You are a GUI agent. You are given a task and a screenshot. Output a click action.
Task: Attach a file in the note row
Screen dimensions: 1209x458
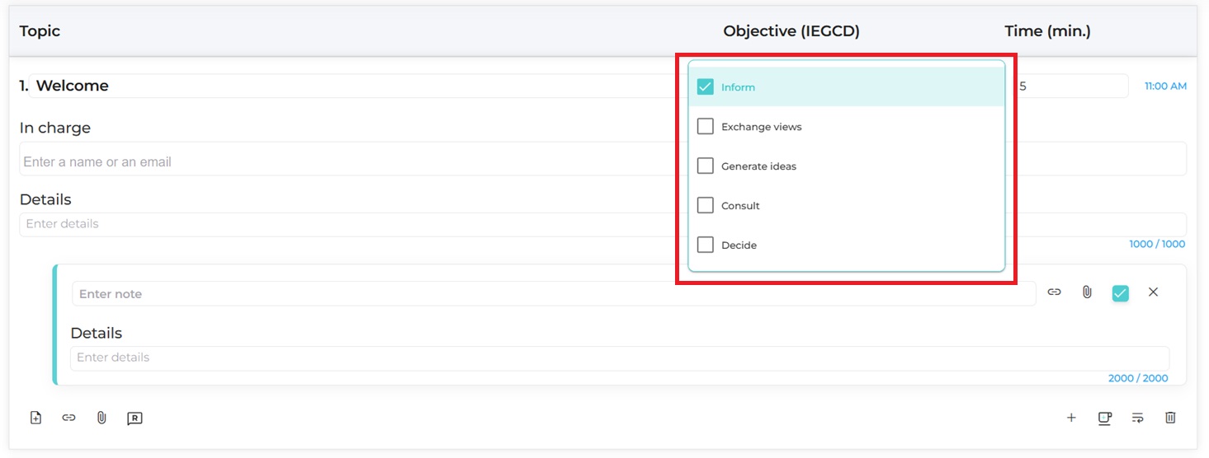point(1087,292)
